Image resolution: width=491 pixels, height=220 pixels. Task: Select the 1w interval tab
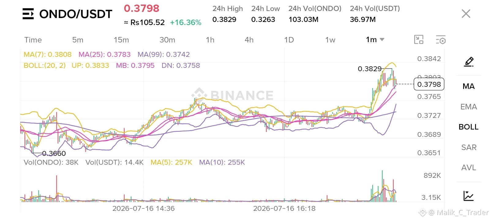coord(330,40)
